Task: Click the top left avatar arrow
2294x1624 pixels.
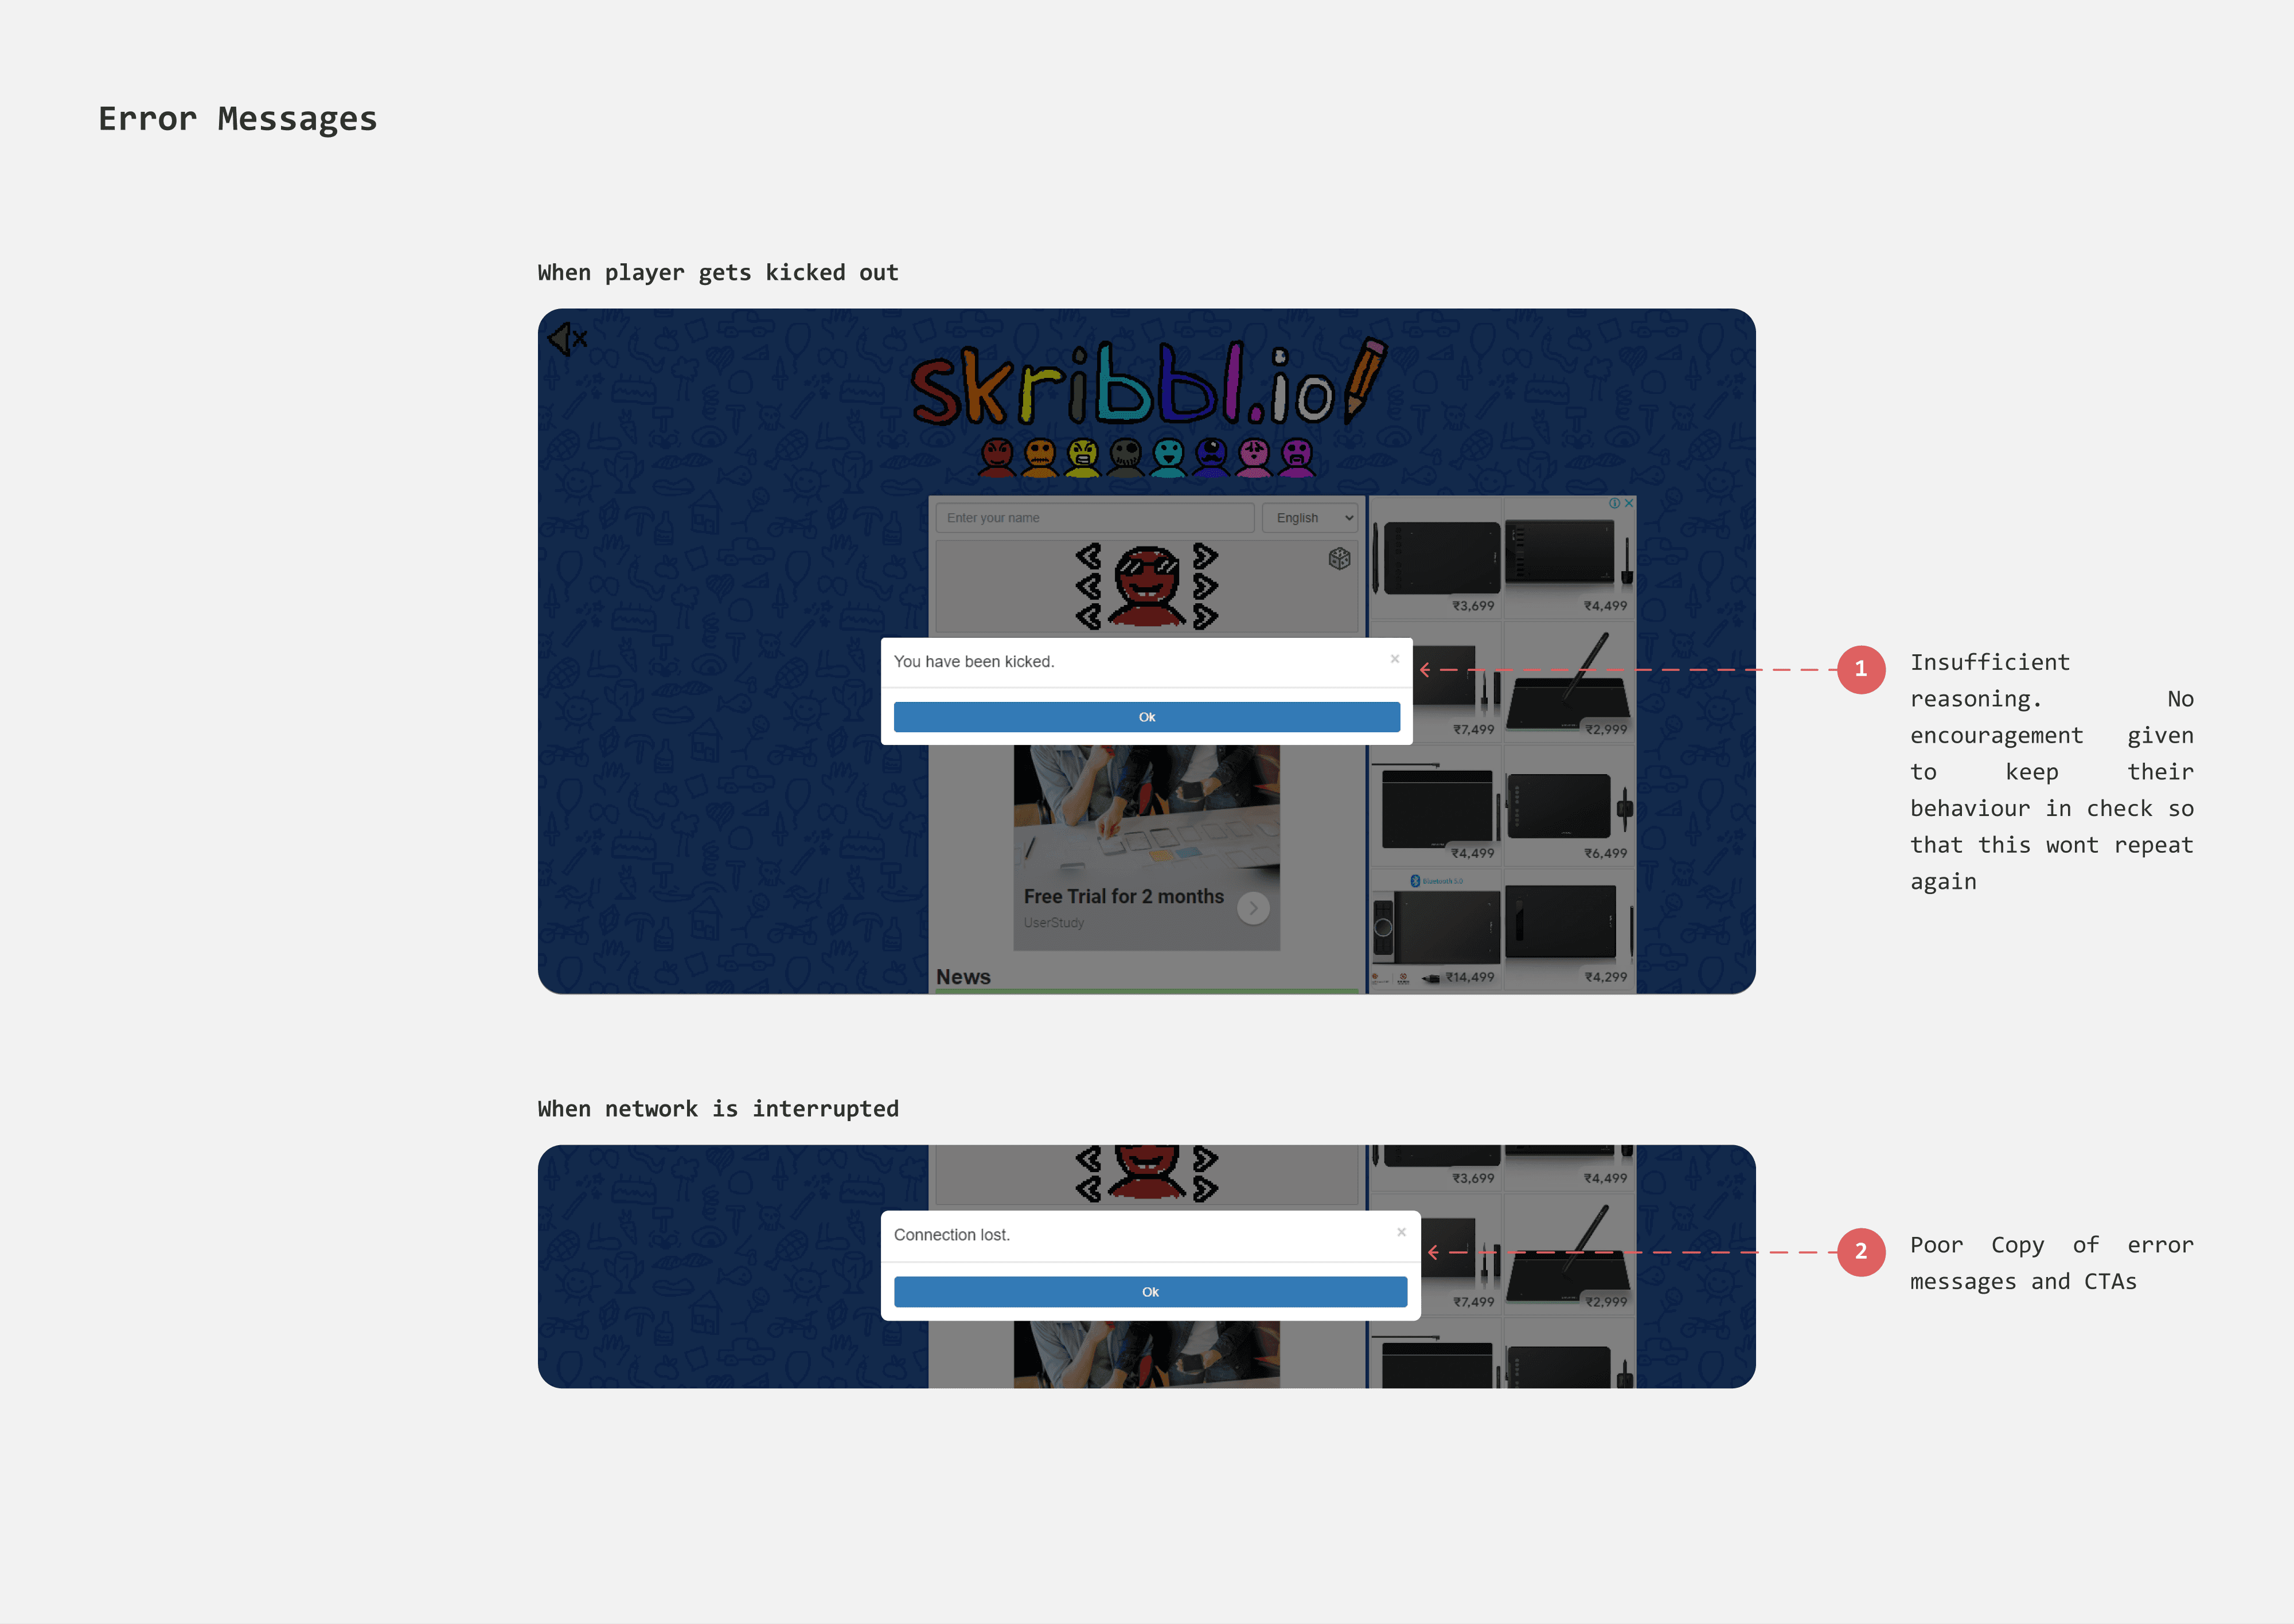Action: click(1089, 555)
